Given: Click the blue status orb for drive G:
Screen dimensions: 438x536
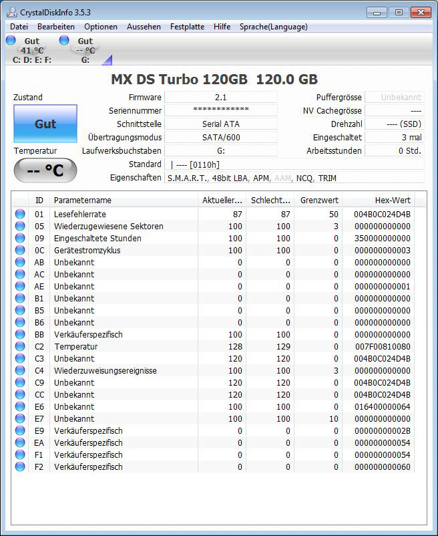Looking at the screenshot, I should click(64, 40).
